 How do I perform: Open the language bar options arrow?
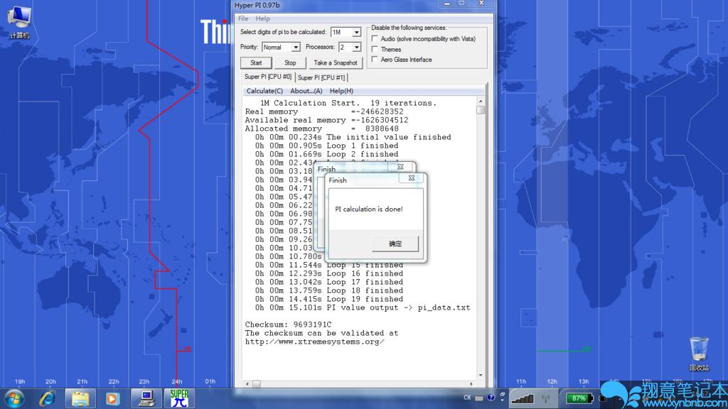(x=503, y=400)
